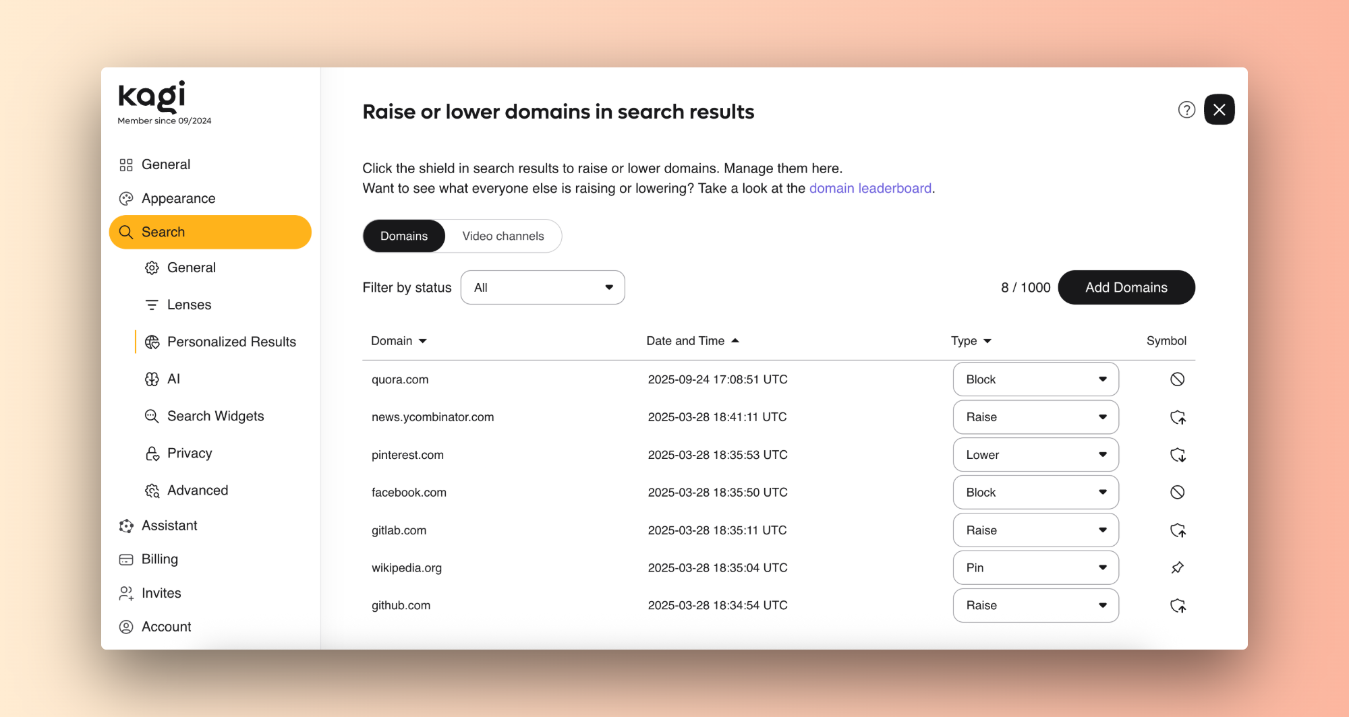Screen dimensions: 1349x717
Task: Open the Filter by status dropdown
Action: coord(542,287)
